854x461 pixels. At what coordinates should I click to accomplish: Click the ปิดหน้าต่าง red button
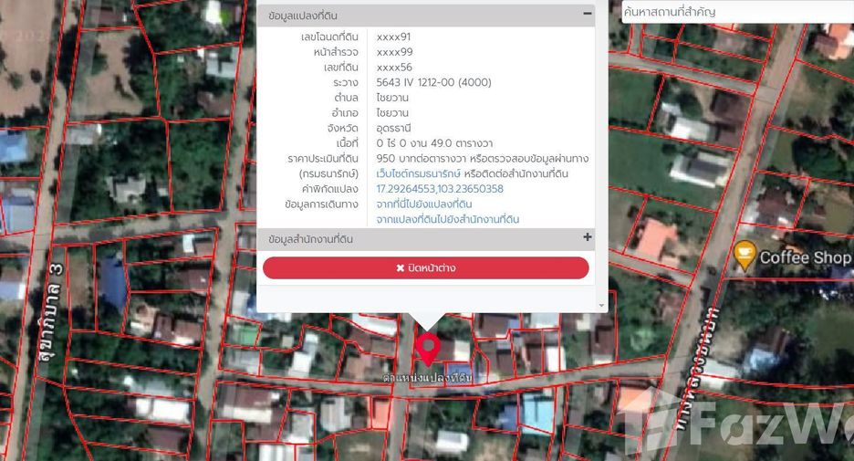tap(426, 268)
